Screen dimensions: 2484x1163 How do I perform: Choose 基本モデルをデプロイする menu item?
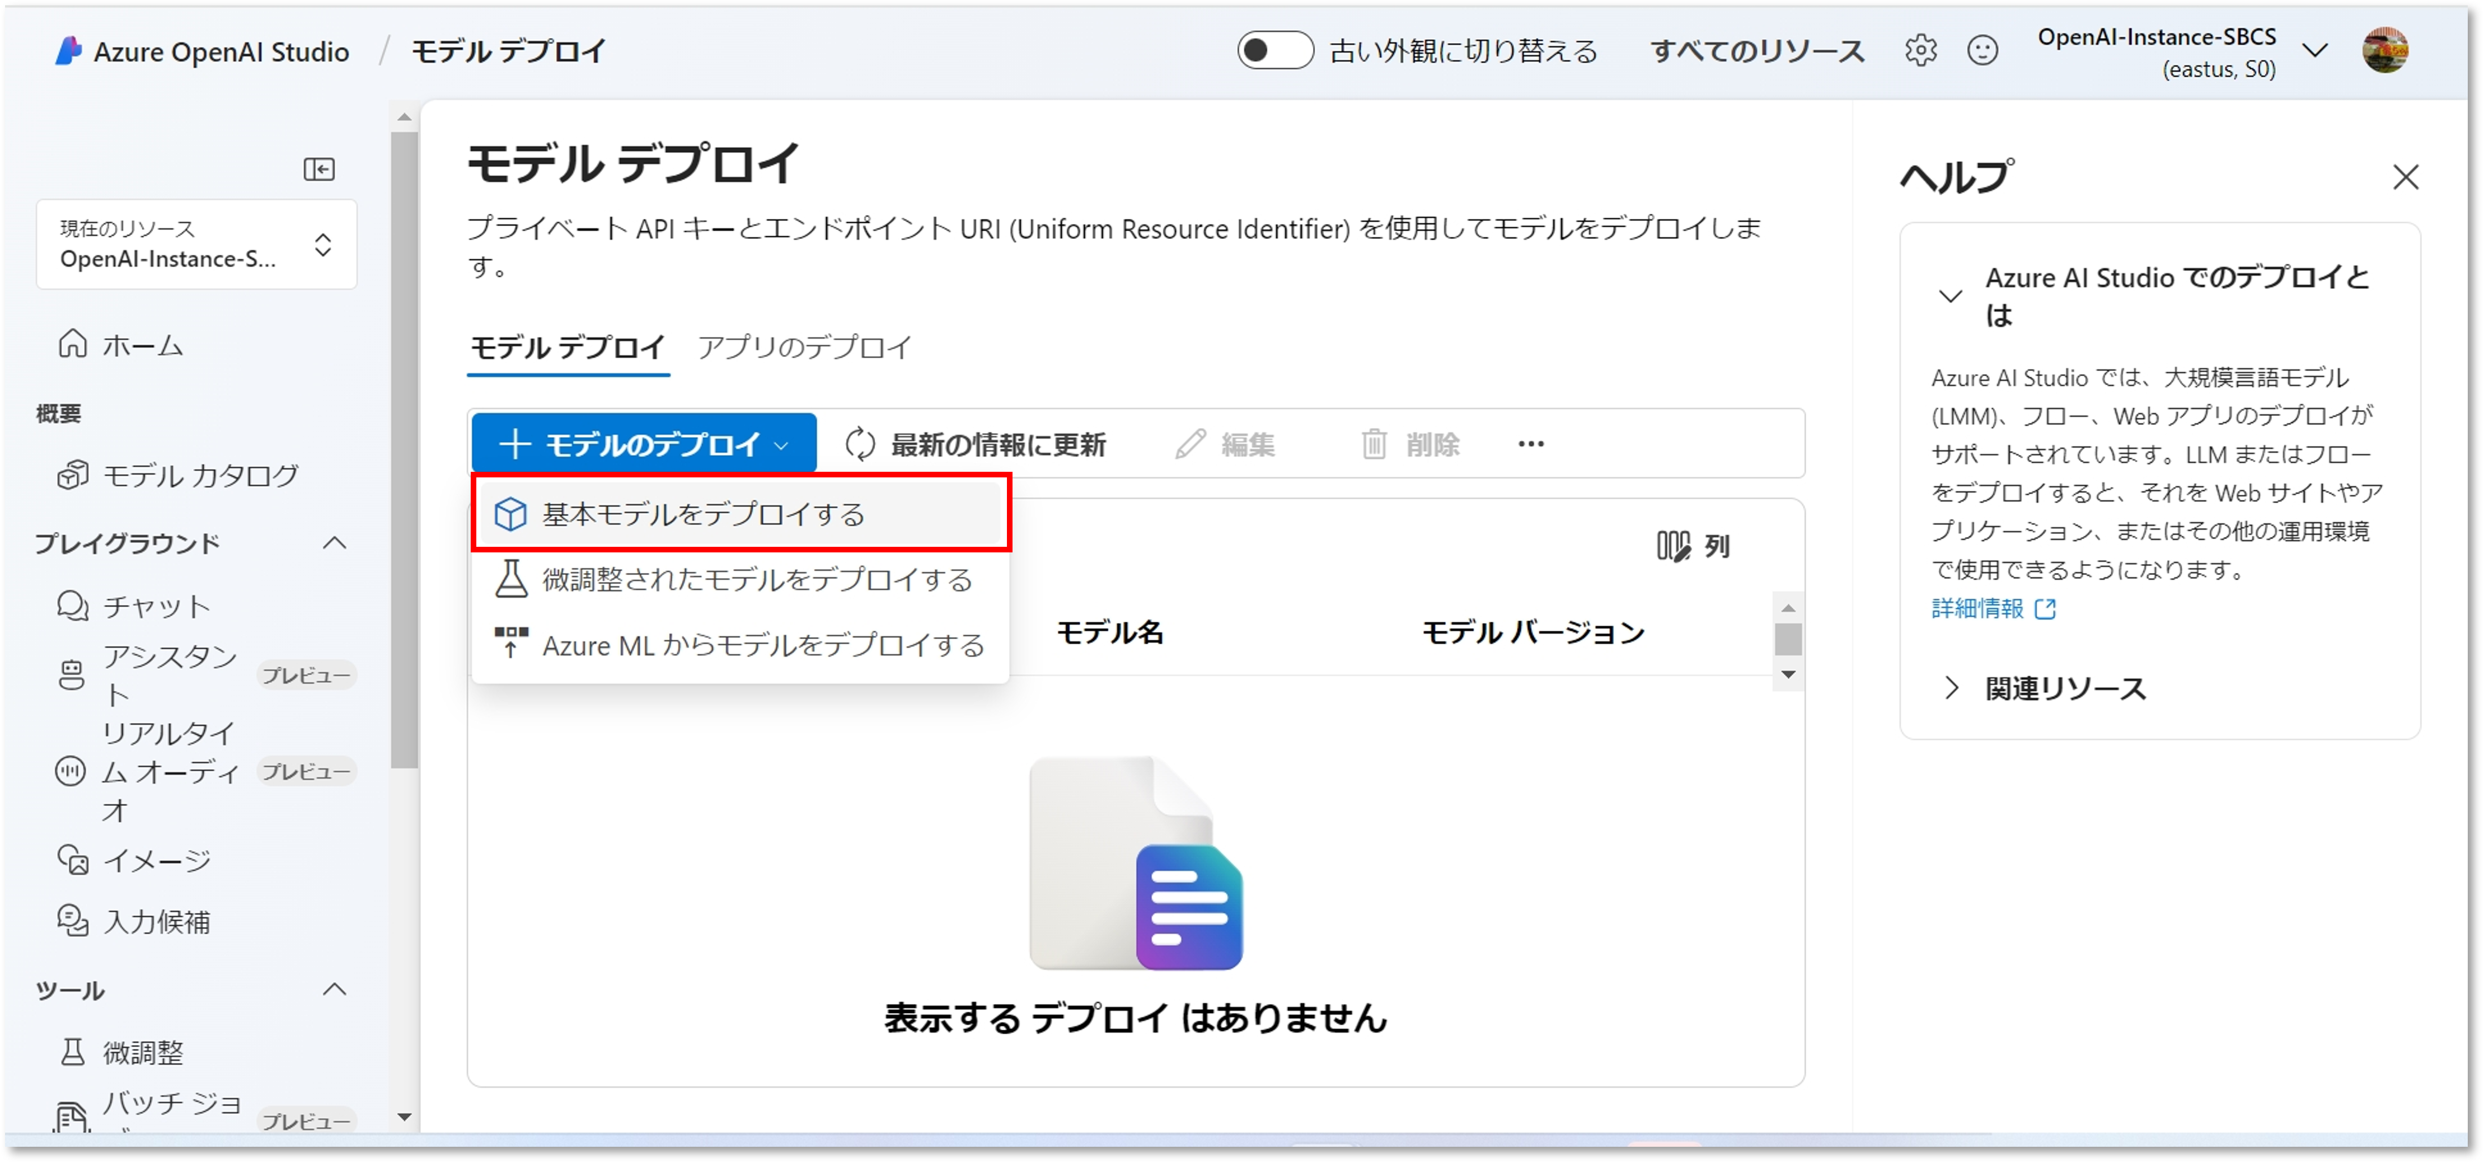(x=740, y=514)
